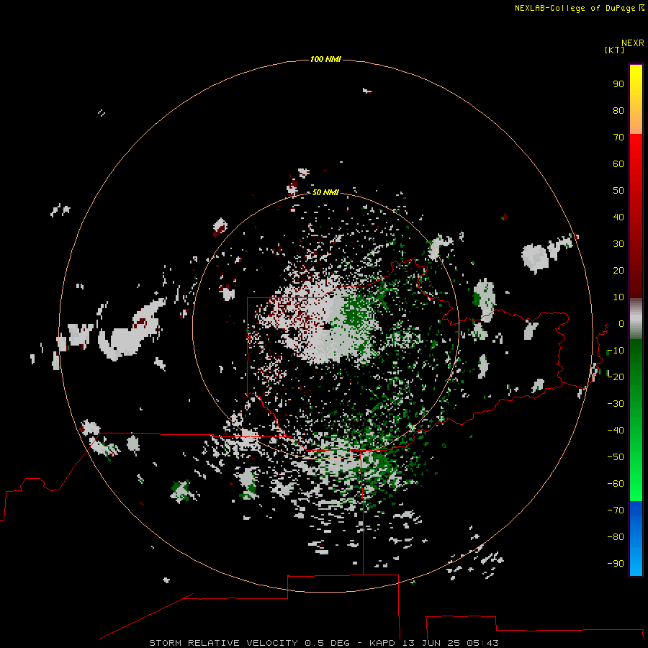Click the gray zero-velocity segment of color bar

(636, 319)
